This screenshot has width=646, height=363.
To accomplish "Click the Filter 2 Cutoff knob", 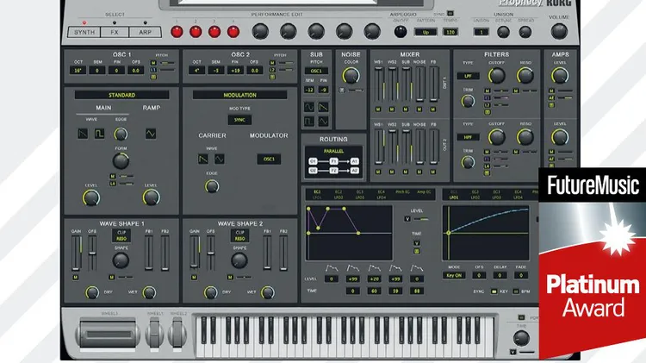I will [496, 137].
